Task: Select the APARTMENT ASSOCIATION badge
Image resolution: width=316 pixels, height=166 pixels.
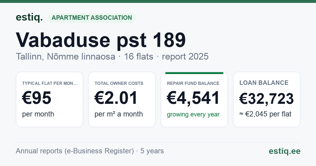Action: click(92, 18)
